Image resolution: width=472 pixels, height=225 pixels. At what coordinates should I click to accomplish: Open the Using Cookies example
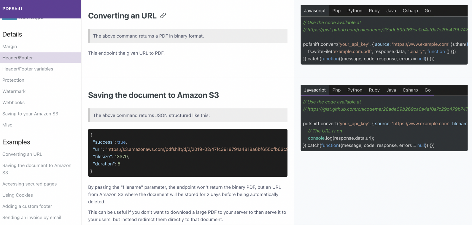pyautogui.click(x=18, y=195)
